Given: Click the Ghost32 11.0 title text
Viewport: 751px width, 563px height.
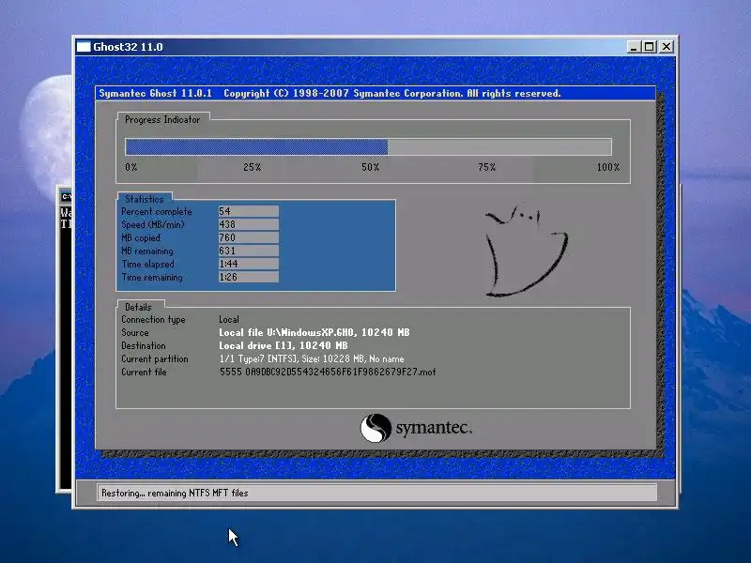Looking at the screenshot, I should (x=128, y=47).
